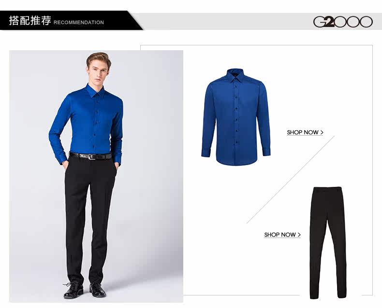The image size is (382, 308).
Task: Click the left cuff of the product shirt
Action: (x=206, y=153)
